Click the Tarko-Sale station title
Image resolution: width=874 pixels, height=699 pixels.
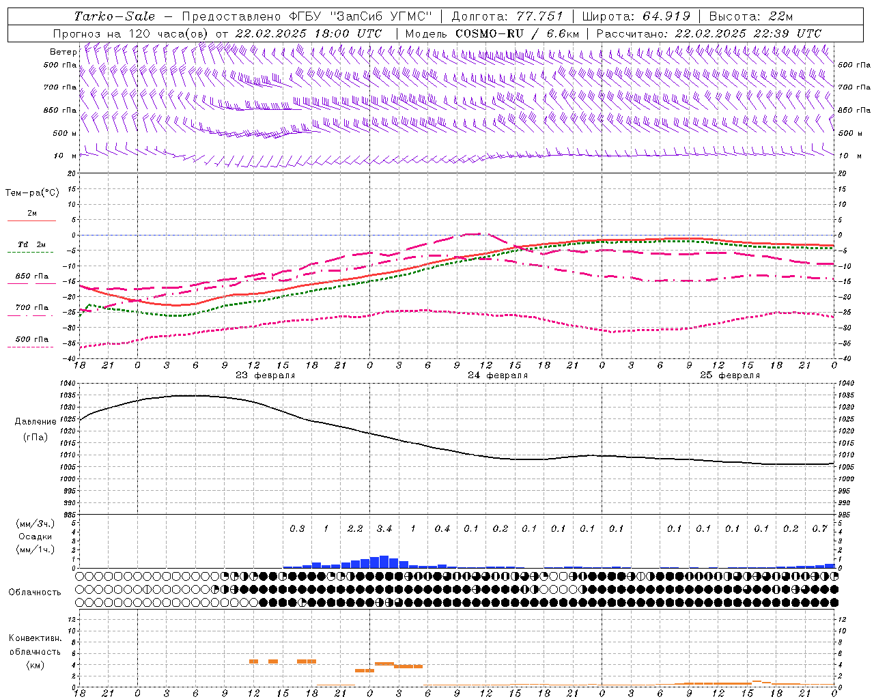coord(115,16)
